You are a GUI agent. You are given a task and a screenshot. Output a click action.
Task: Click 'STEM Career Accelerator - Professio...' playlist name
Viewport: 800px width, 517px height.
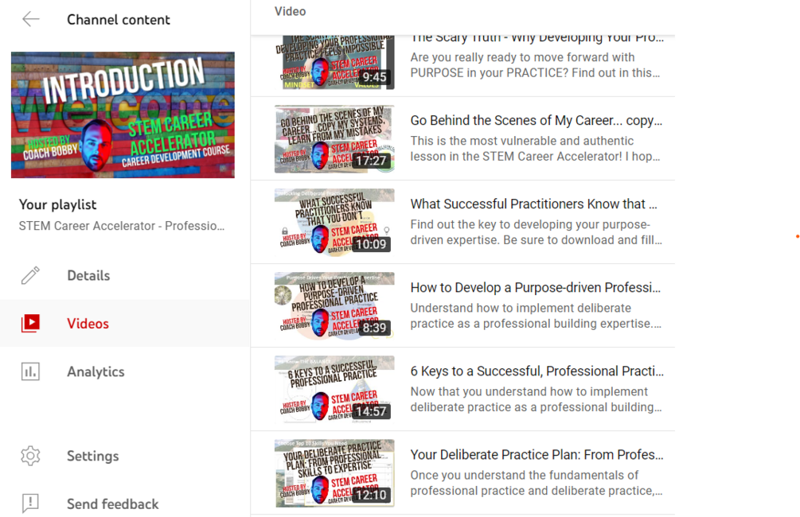coord(122,226)
